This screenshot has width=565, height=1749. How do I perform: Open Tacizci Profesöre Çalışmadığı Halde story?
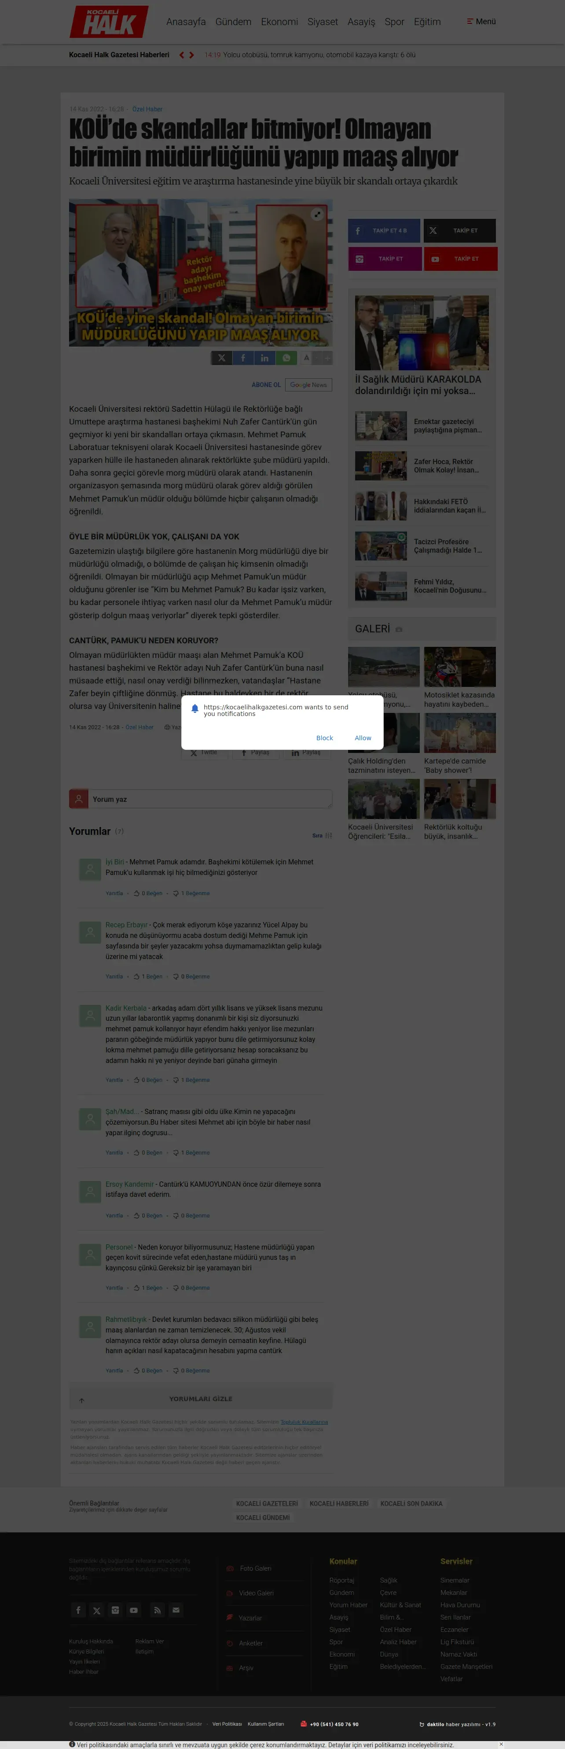[x=422, y=546]
